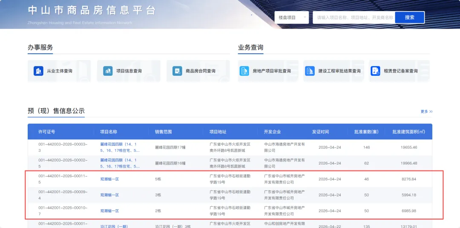Open 麓峰花园四期 project link for 16幢
This screenshot has width=460, height=228.
(120, 163)
